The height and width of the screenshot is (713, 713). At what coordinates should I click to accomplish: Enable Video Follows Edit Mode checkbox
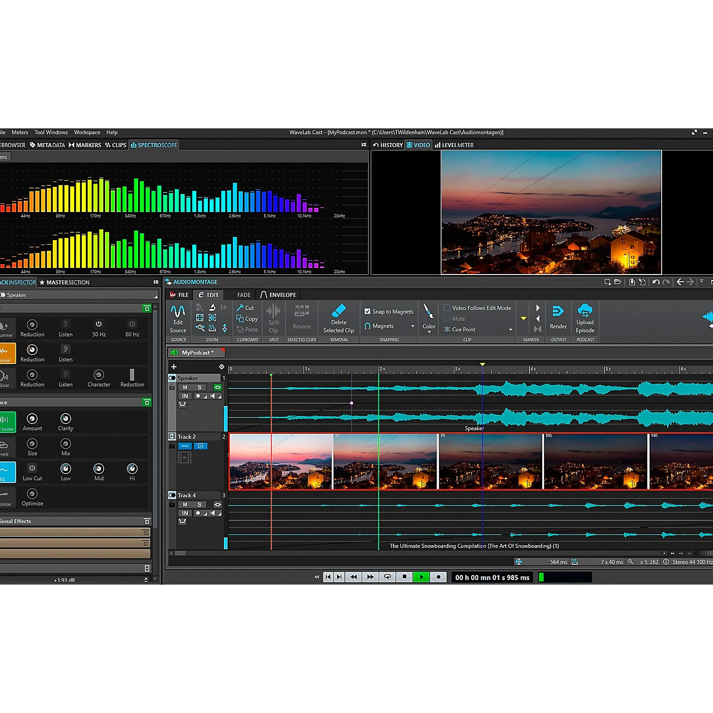447,308
